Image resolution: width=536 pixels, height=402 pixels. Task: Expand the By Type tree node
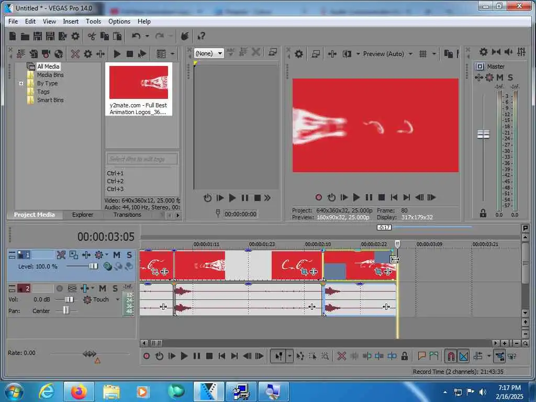pos(21,83)
